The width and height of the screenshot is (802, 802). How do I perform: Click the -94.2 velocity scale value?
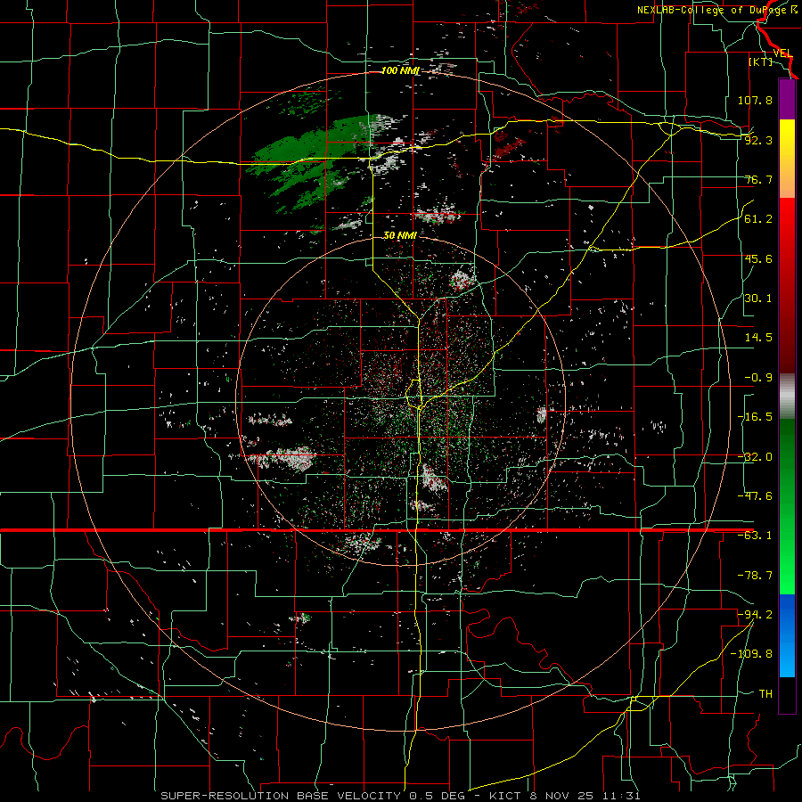point(755,614)
